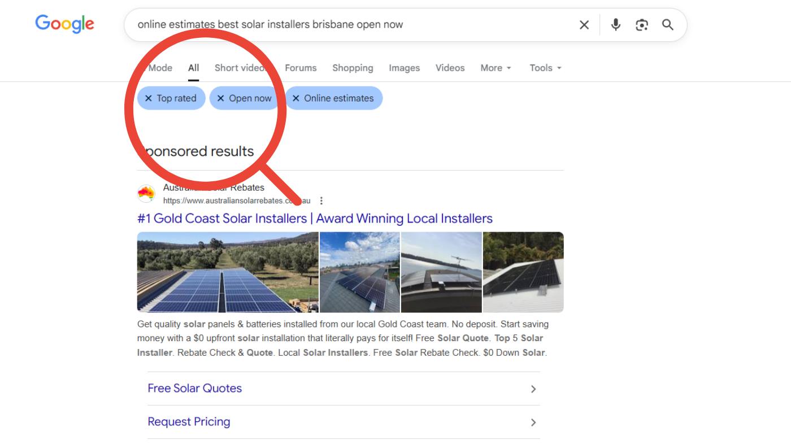Start voice search with microphone icon
Viewport: 791px width, 445px height.
[x=616, y=25]
